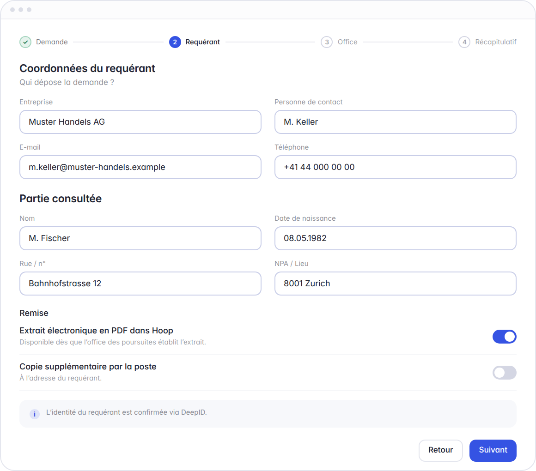The image size is (536, 471).
Task: Jump to the Office step label
Action: click(347, 42)
